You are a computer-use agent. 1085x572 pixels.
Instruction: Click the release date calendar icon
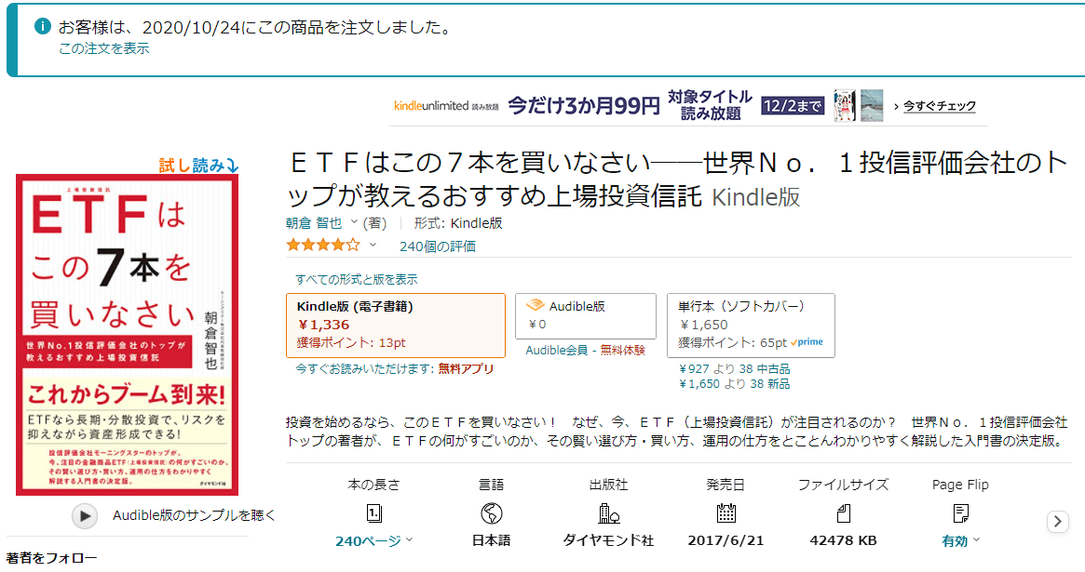click(x=726, y=513)
